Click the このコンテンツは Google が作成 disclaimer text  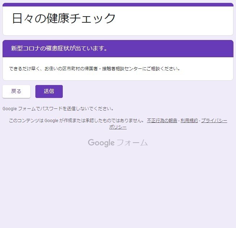coord(77,121)
